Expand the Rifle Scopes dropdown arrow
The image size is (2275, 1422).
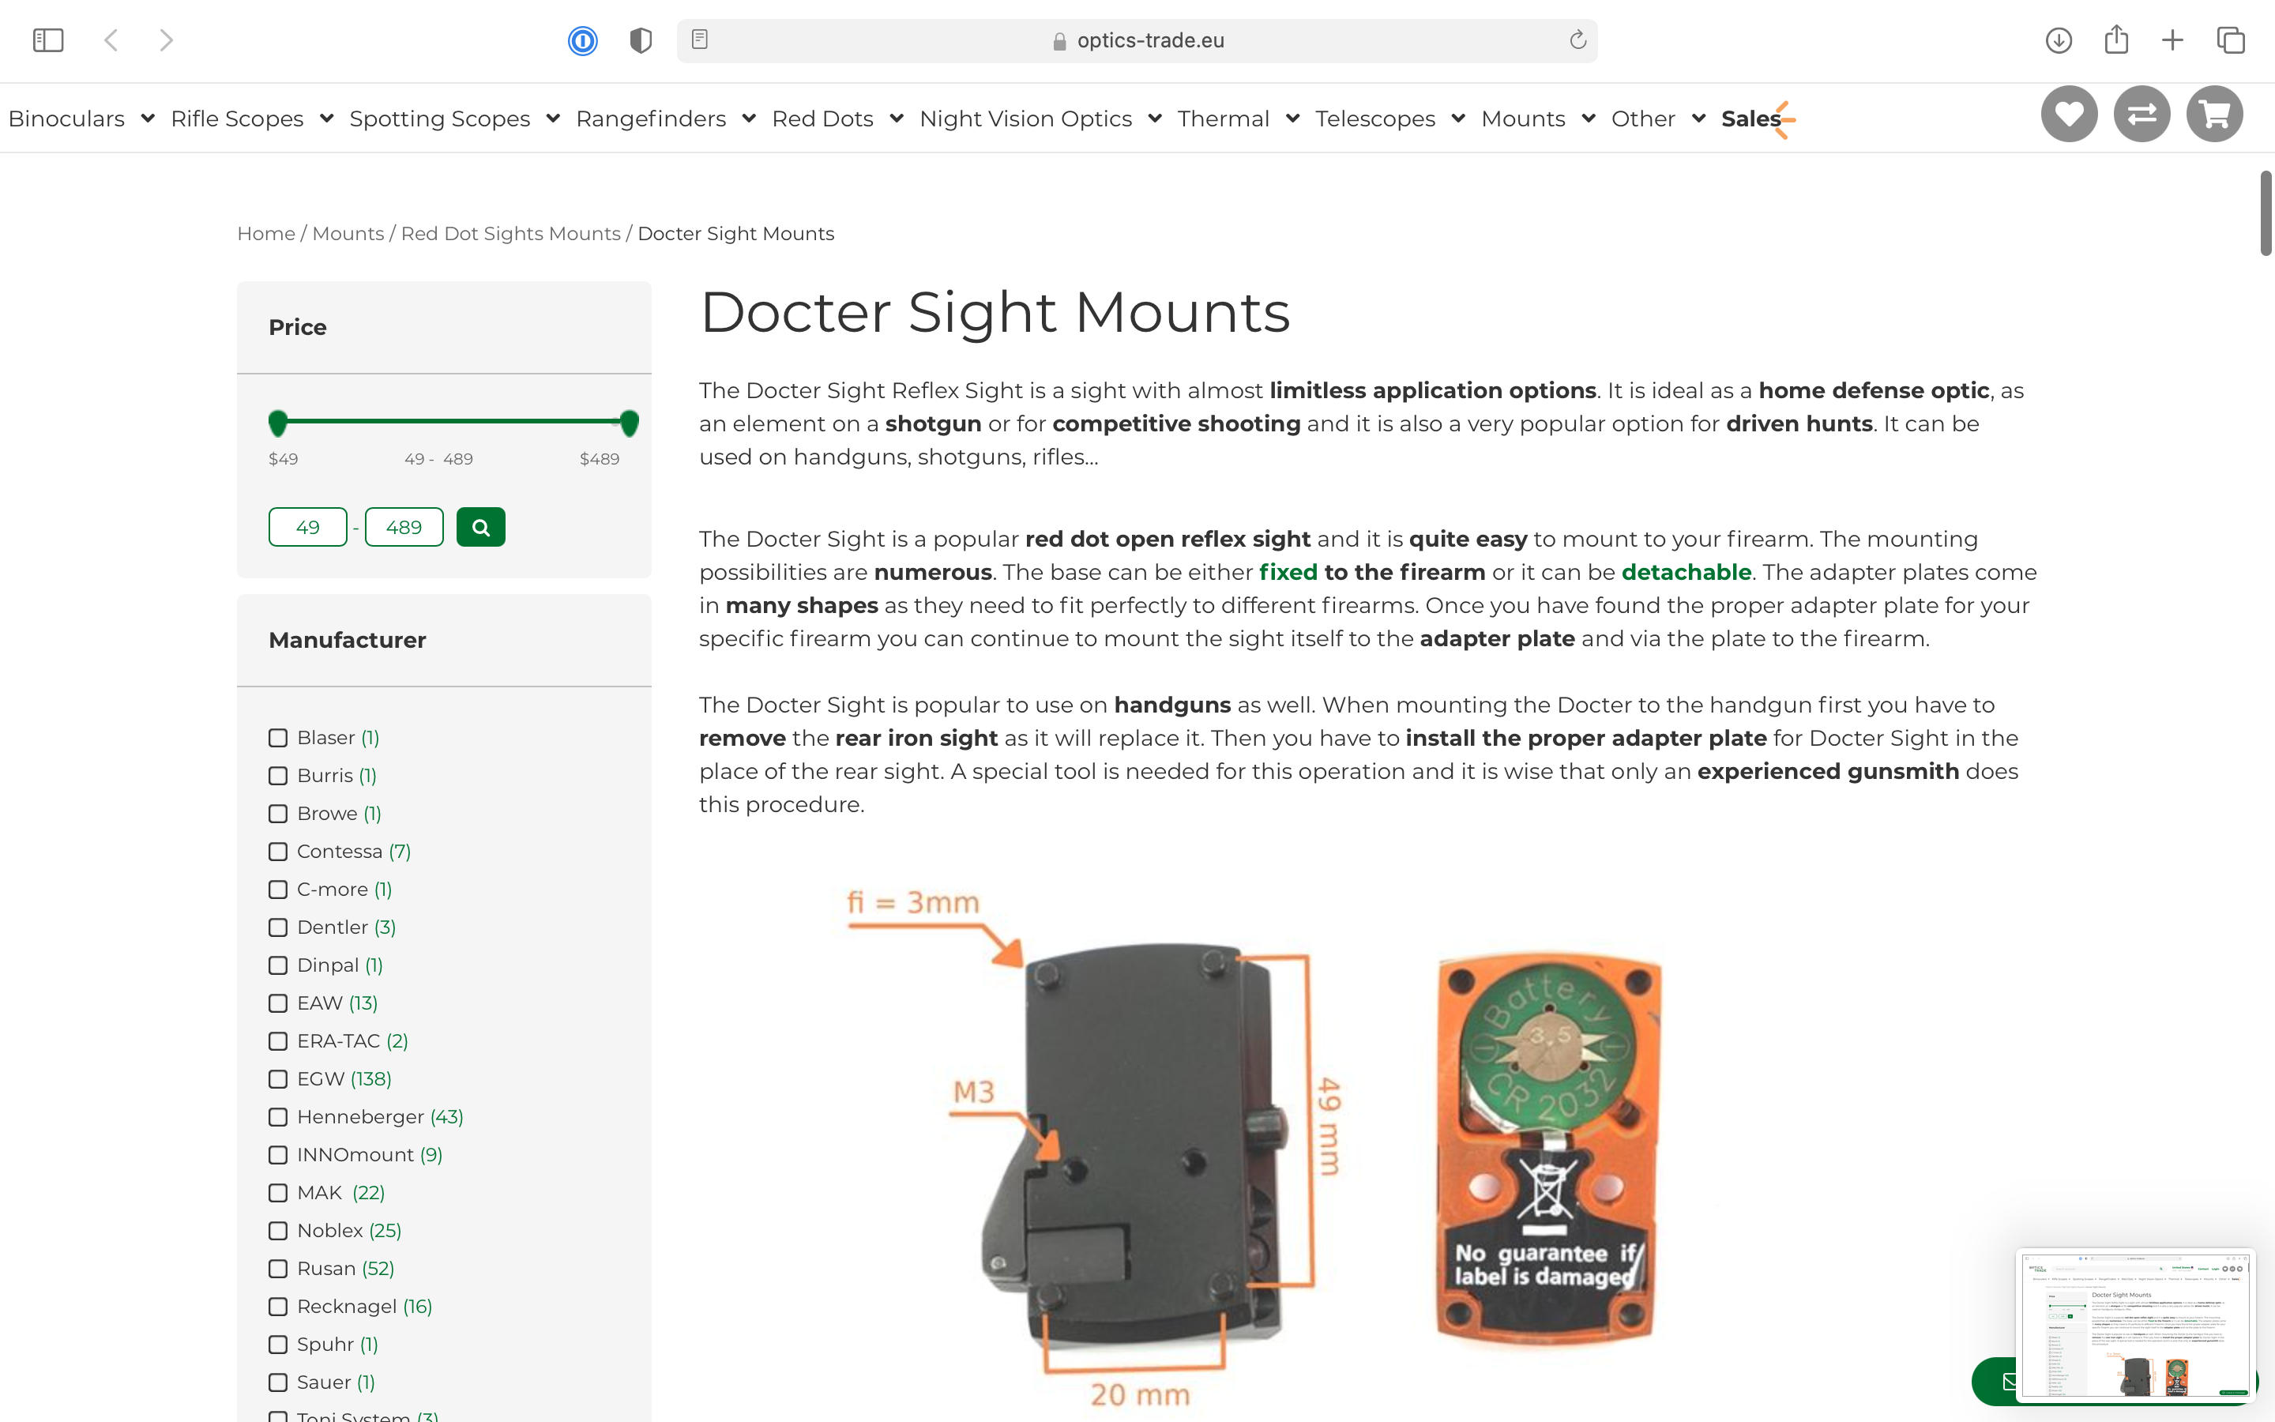pyautogui.click(x=326, y=118)
